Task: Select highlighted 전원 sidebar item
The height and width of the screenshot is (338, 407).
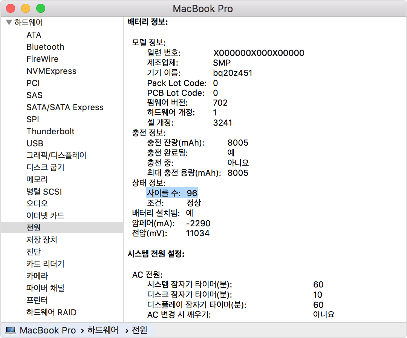Action: 62,227
